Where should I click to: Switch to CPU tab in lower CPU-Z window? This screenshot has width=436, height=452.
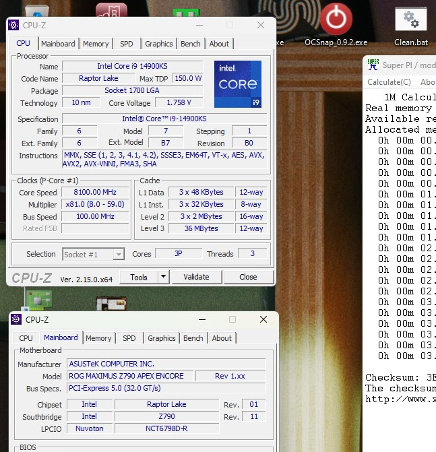point(26,338)
